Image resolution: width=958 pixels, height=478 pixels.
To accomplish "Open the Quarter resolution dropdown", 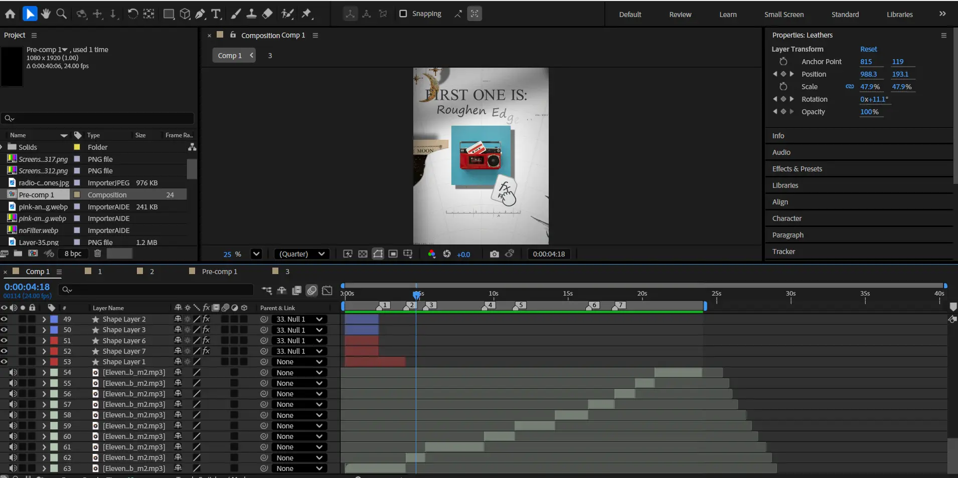I will point(302,254).
